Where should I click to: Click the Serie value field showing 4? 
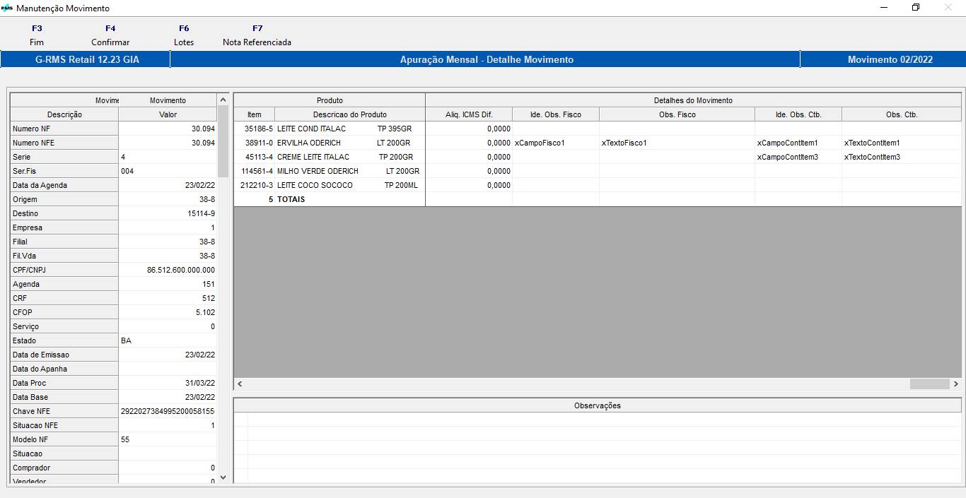click(168, 157)
